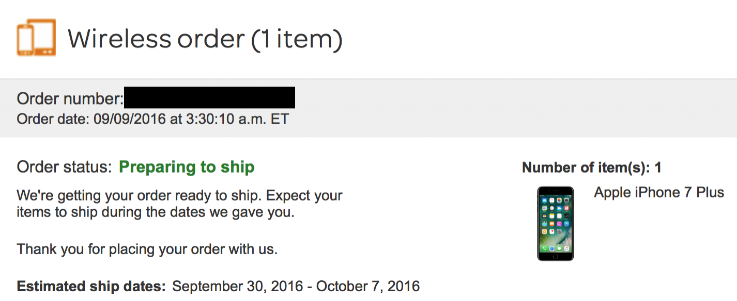Click the green "Preparing to ship" status

click(187, 167)
